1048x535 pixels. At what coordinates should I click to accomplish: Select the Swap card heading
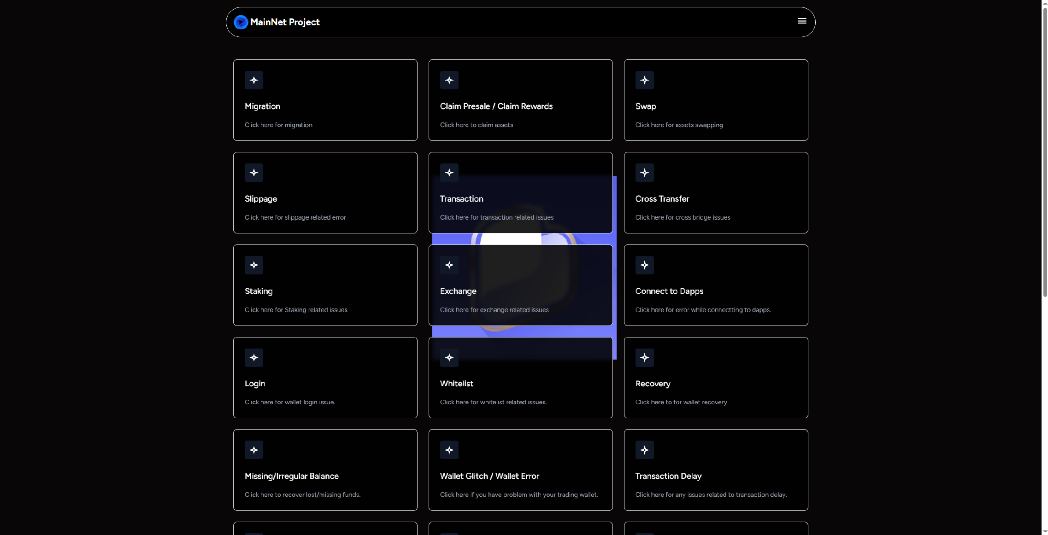tap(646, 106)
